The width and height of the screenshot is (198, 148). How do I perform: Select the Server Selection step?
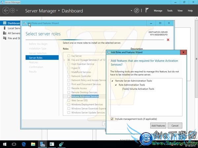[38, 53]
